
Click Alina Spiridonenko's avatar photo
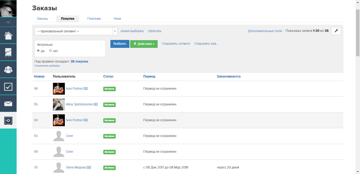(59, 104)
